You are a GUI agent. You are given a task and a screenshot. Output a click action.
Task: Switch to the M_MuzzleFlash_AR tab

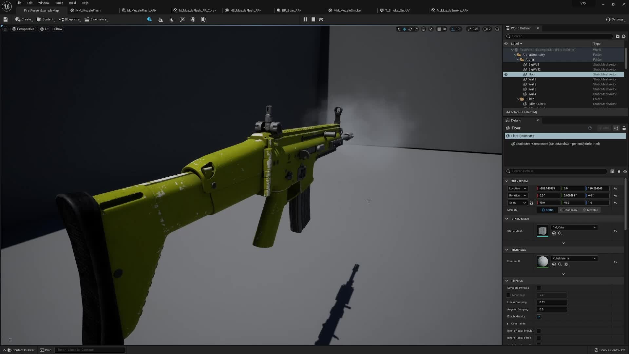(141, 10)
